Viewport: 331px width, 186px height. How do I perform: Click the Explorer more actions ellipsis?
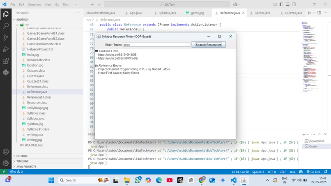point(78,13)
